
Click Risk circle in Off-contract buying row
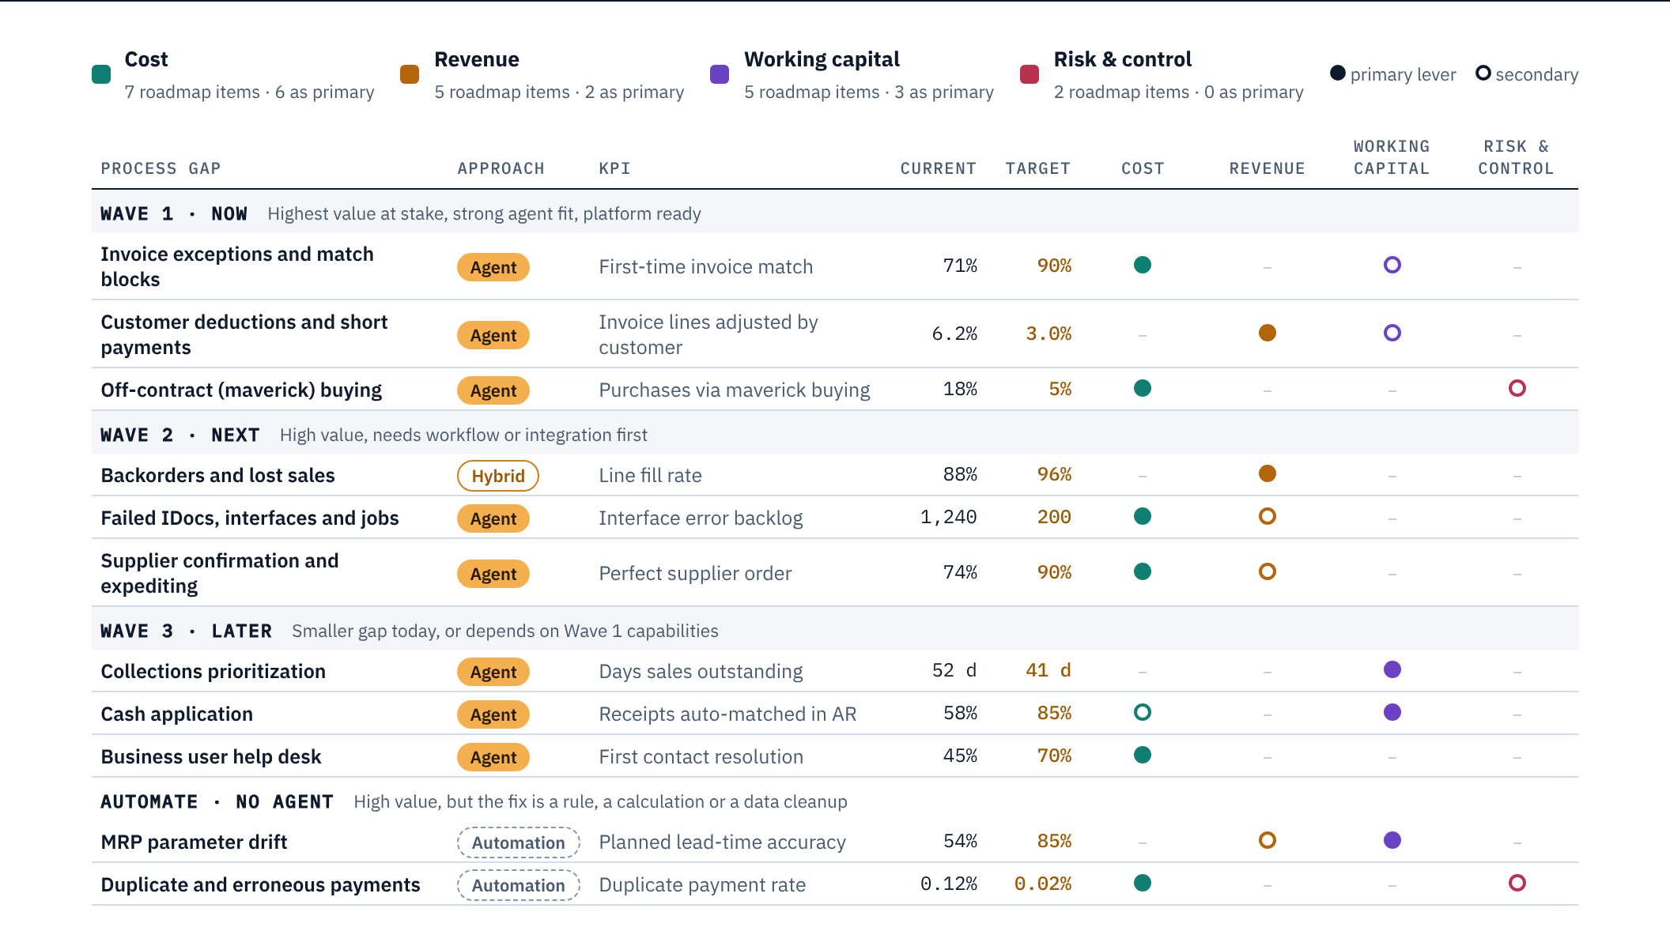(x=1517, y=388)
